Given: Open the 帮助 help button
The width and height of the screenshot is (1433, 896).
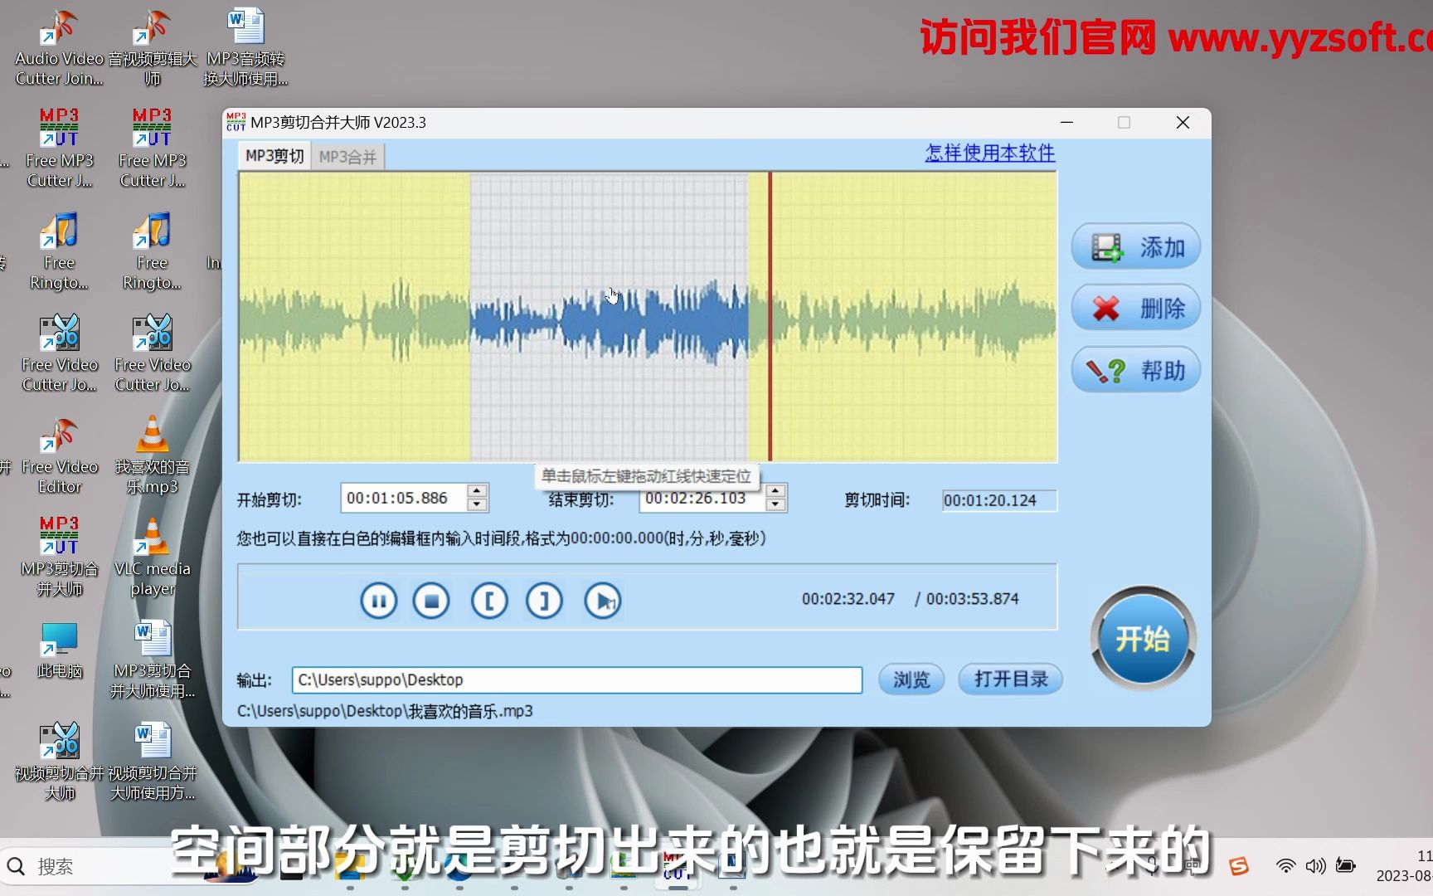Looking at the screenshot, I should (x=1136, y=370).
